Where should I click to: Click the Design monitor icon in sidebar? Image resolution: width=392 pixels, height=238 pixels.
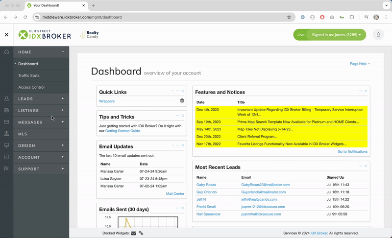6,145
